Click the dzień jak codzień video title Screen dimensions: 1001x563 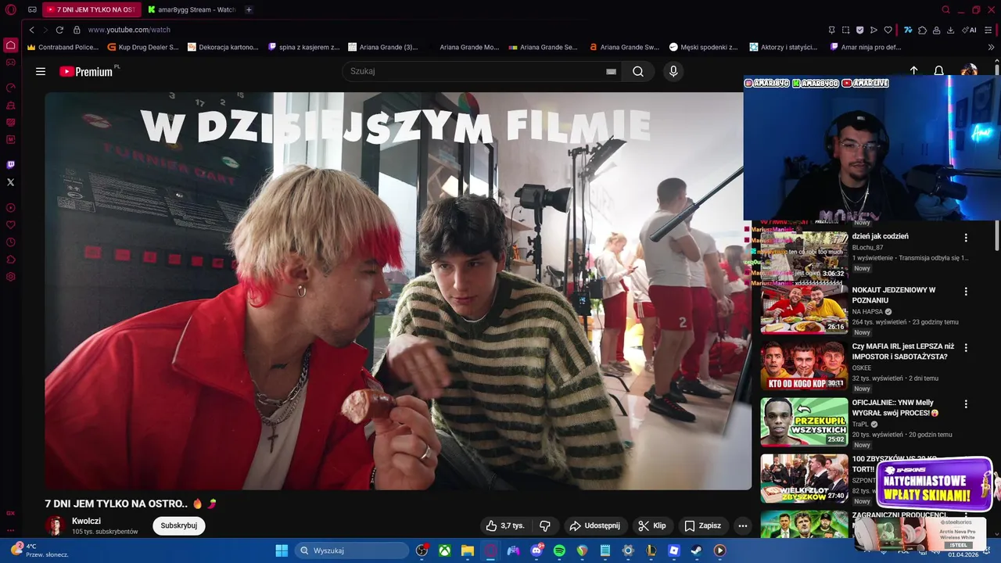[x=881, y=236]
